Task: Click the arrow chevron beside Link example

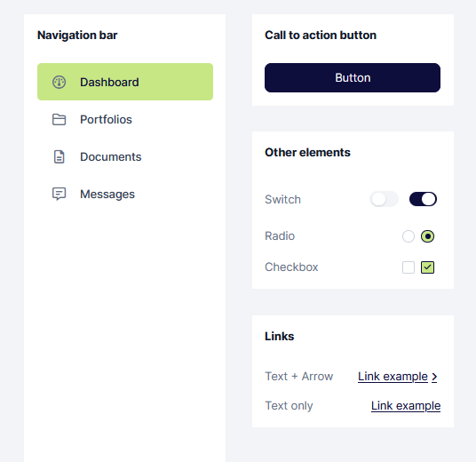Action: 434,377
